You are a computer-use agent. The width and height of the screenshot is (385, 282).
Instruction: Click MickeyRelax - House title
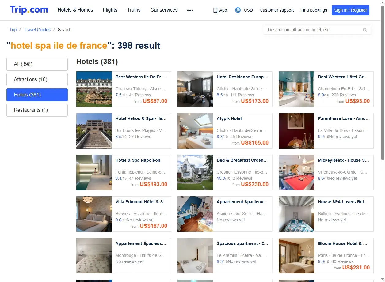tap(344, 160)
